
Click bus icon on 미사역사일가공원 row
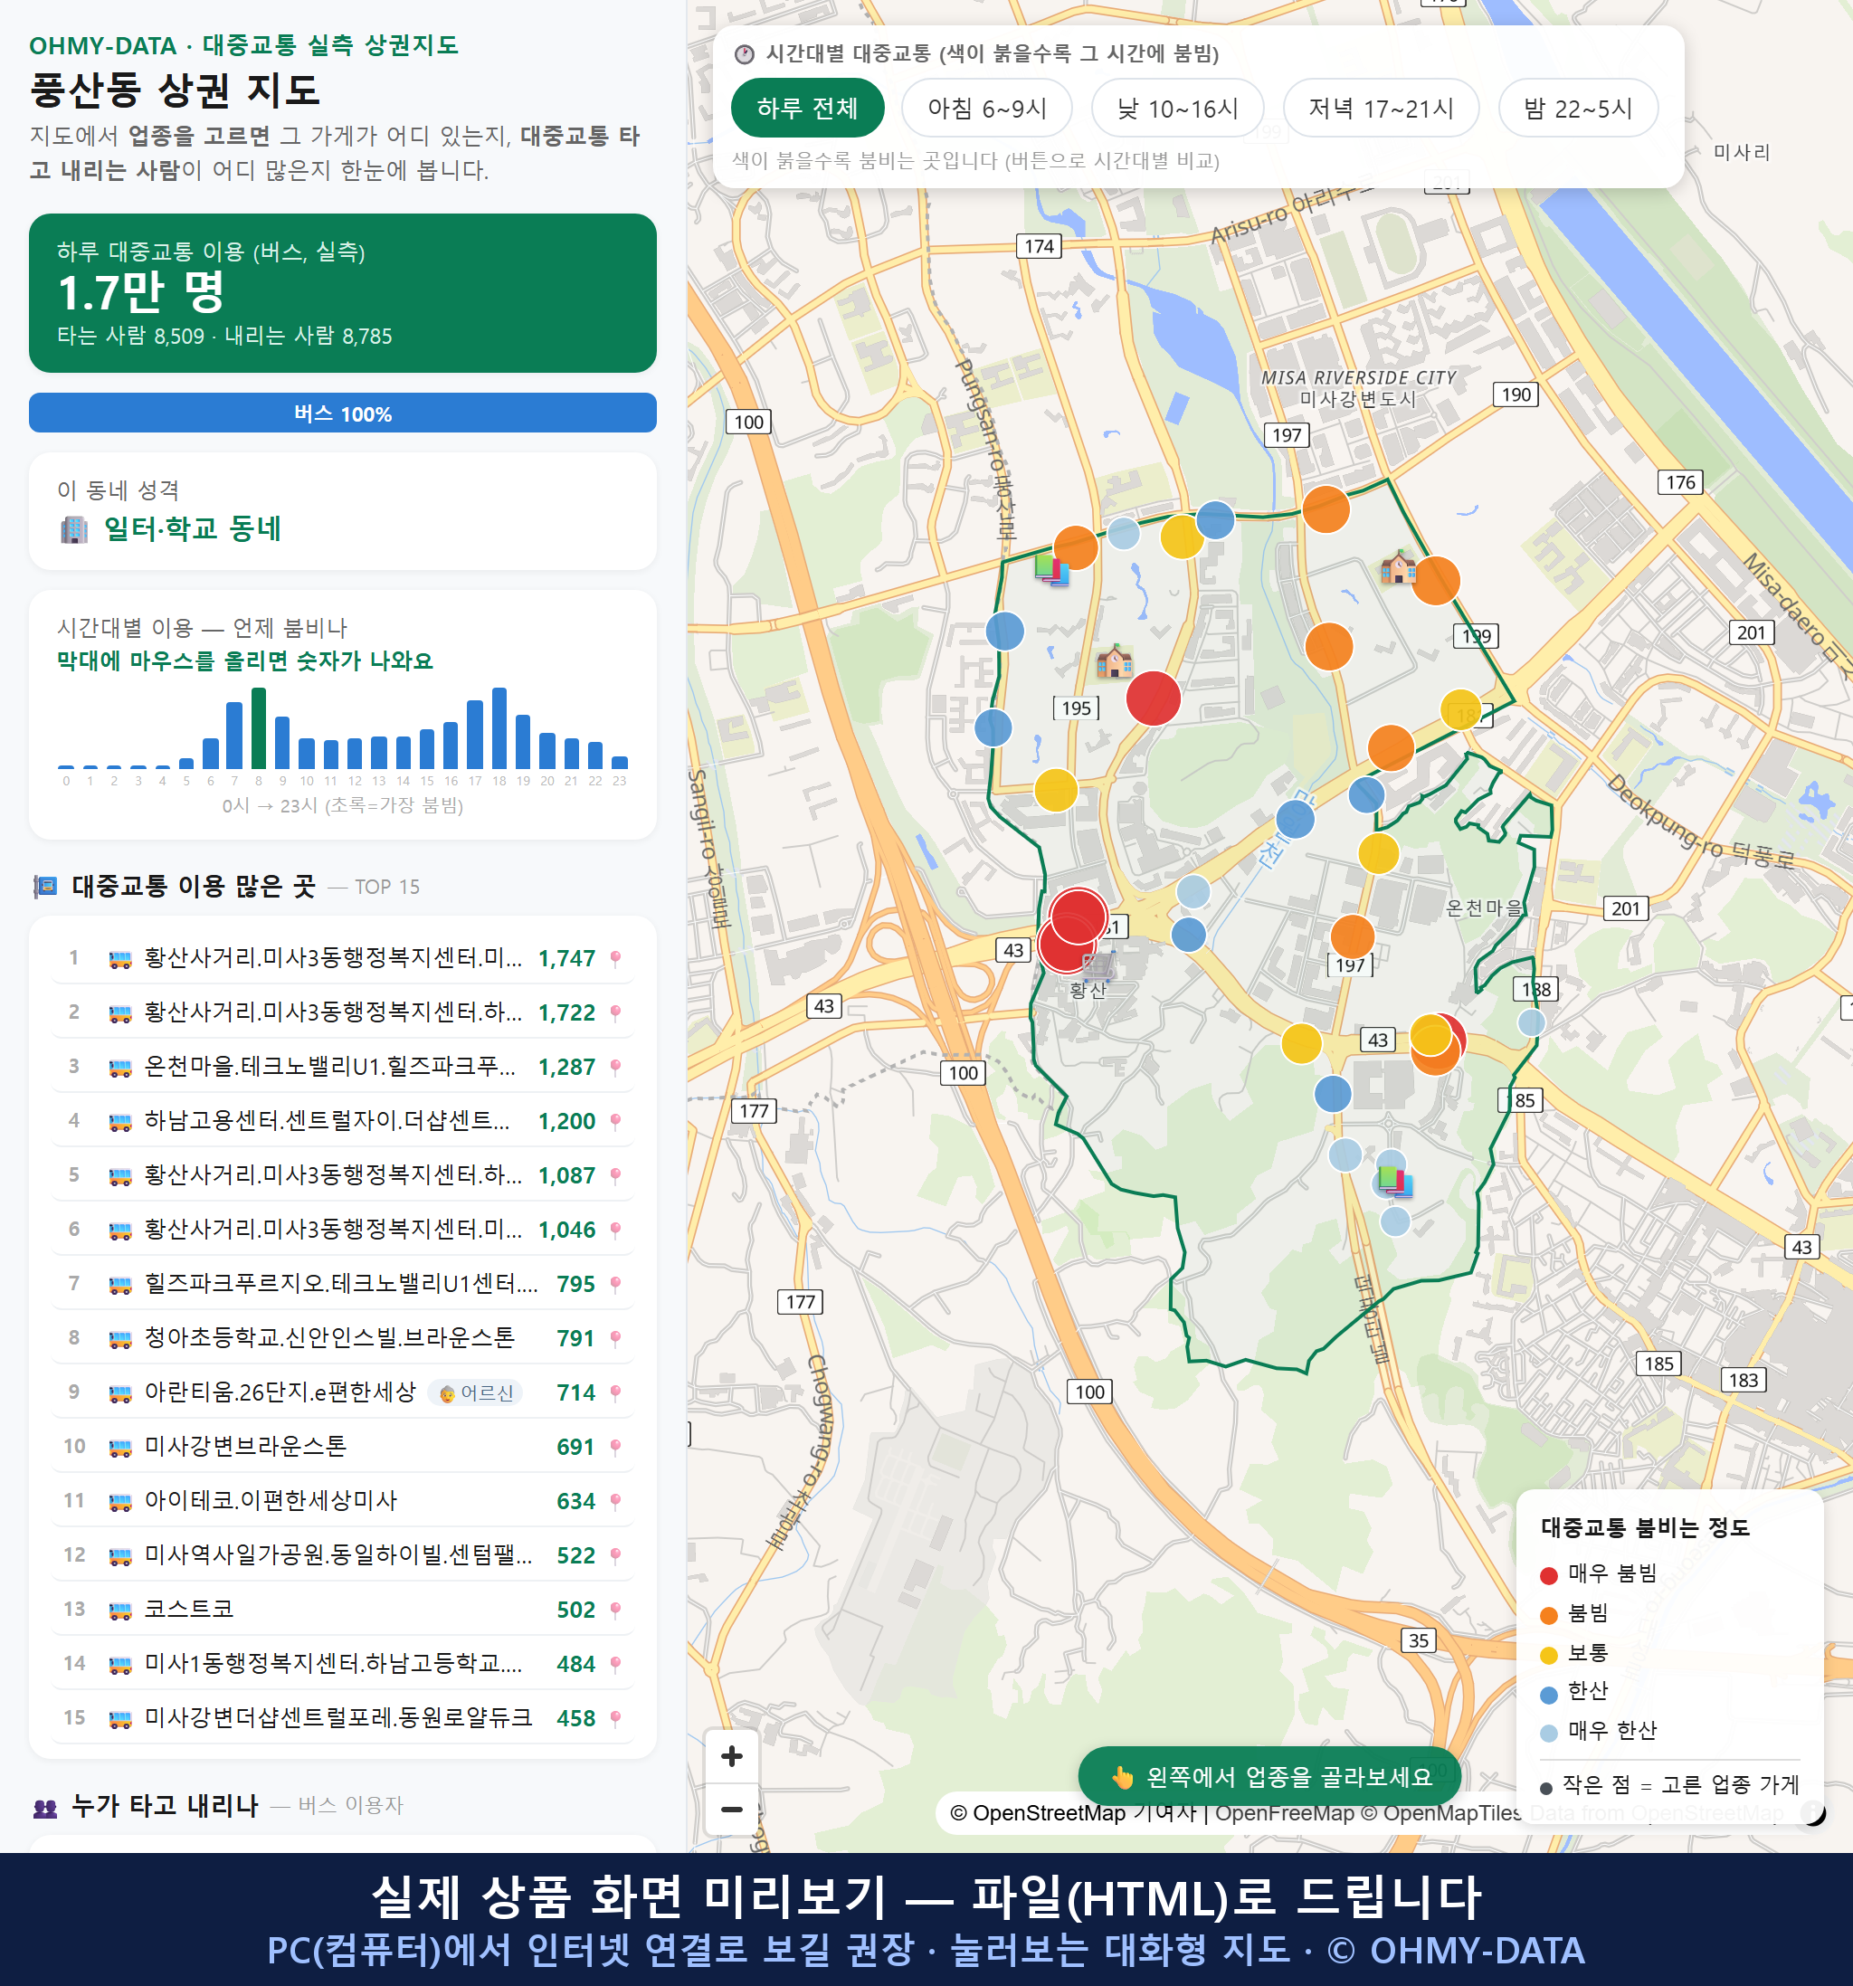pyautogui.click(x=119, y=1555)
